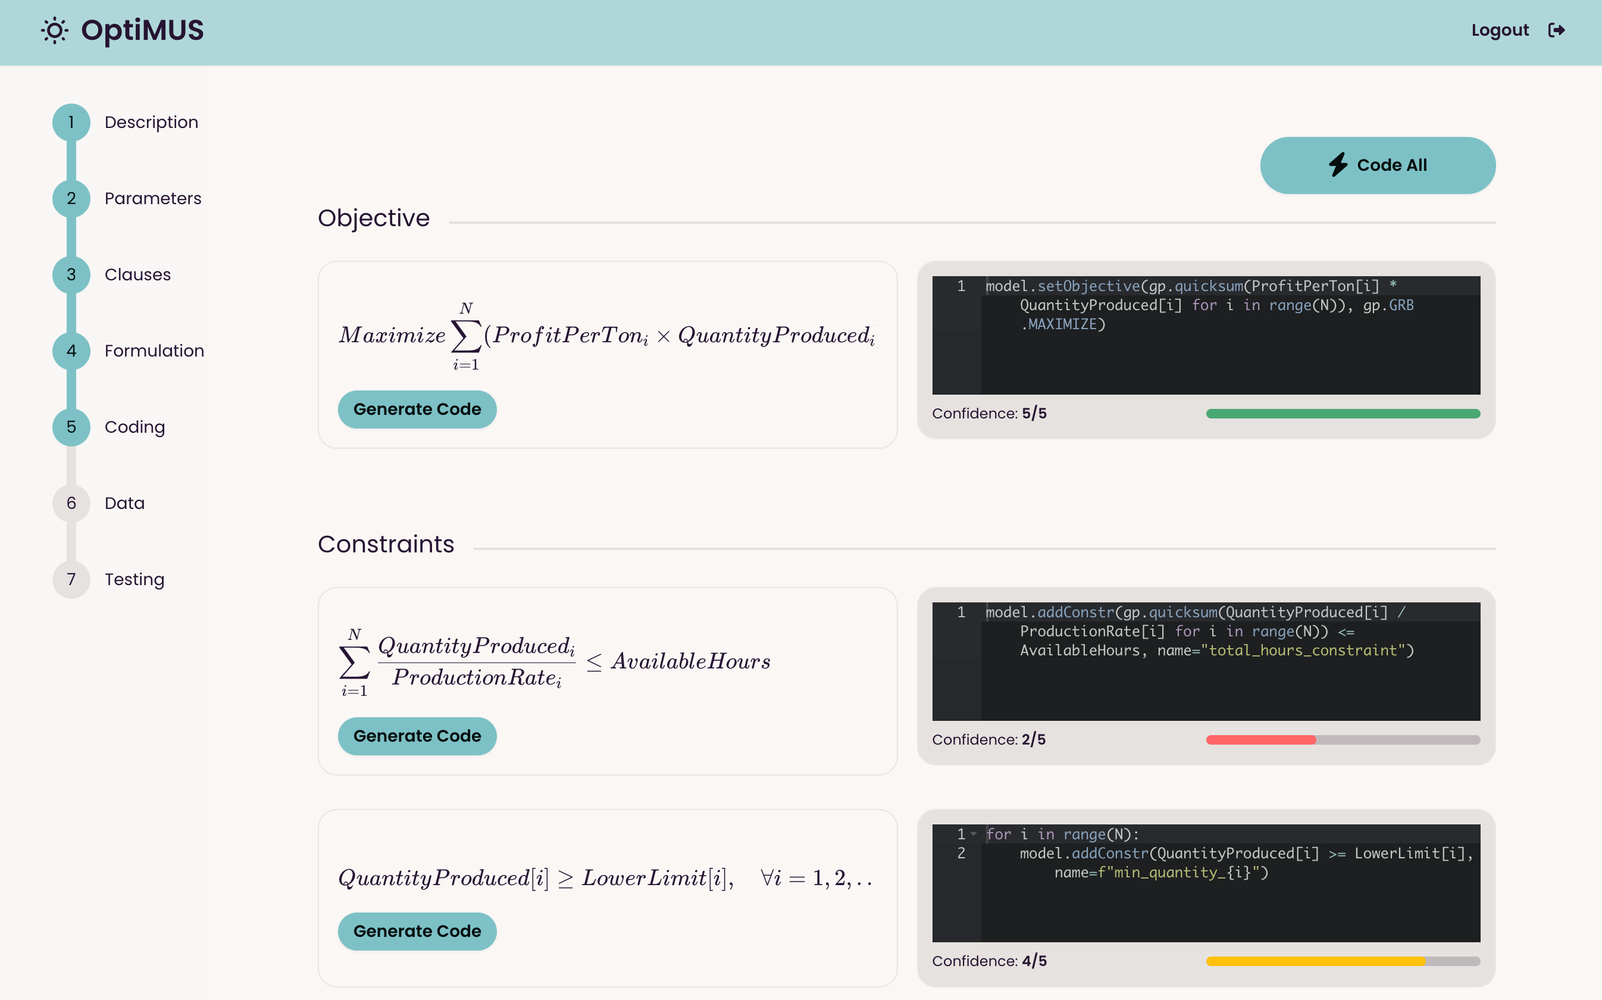Select step 6 circle for Data
The height and width of the screenshot is (1000, 1602).
tap(71, 504)
